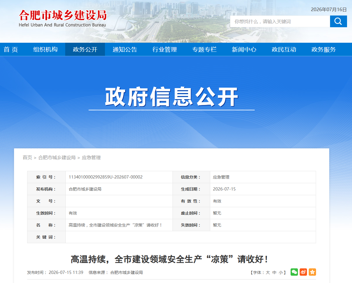The image size is (352, 283).
Task: Click the 生成日期 value 2026-07-15
Action: (224, 189)
